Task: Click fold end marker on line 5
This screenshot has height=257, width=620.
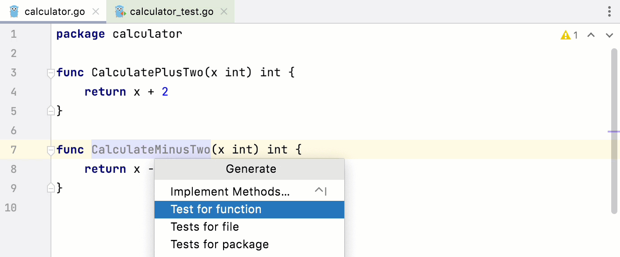Action: click(51, 111)
